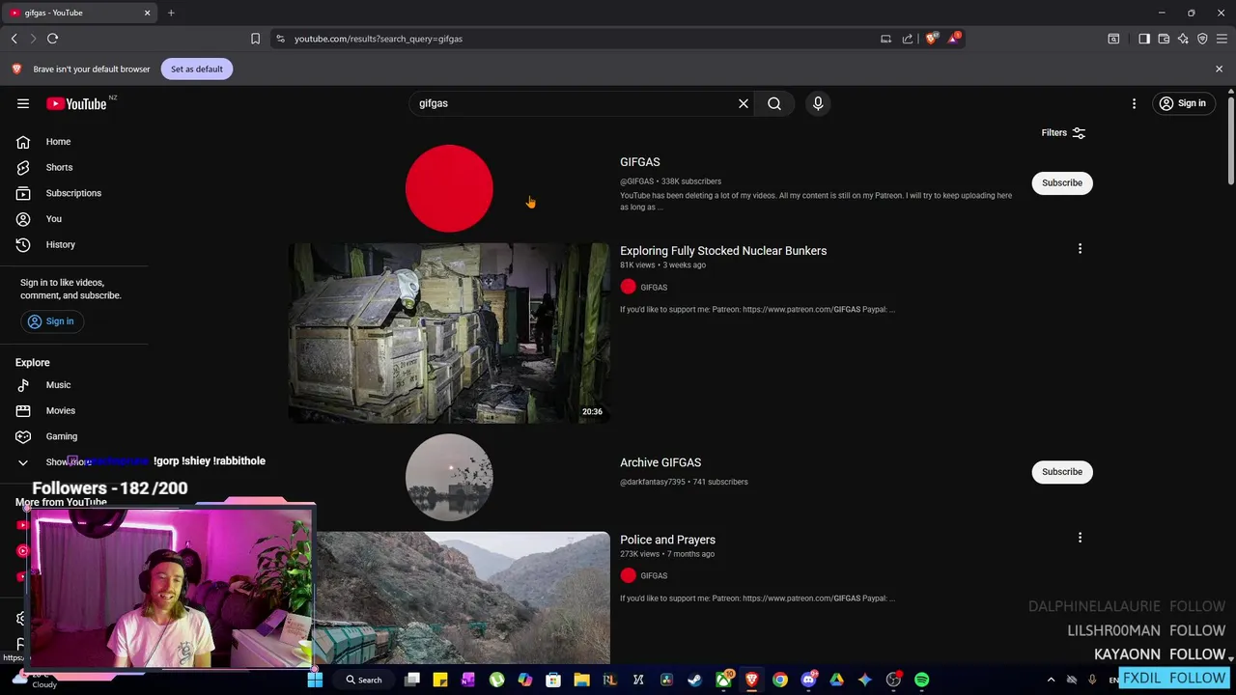Open Subscriptions in the sidebar

pos(75,193)
